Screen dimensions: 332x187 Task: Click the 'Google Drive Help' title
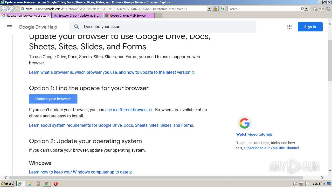tap(38, 27)
